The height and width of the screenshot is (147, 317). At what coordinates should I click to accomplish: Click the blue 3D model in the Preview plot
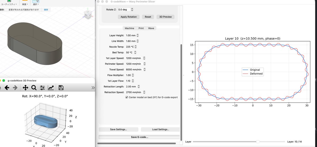tap(45, 122)
